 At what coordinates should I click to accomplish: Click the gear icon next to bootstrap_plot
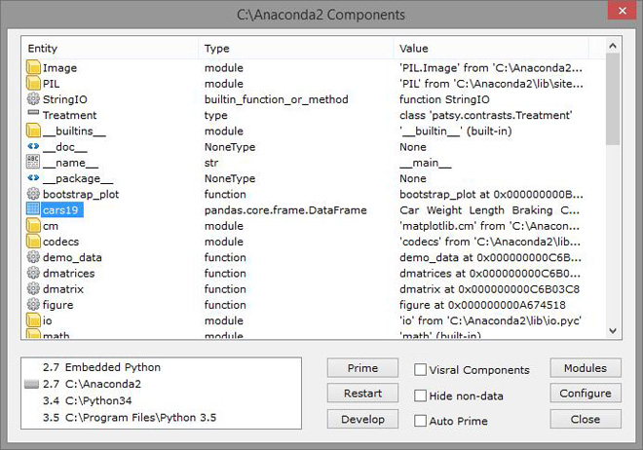[x=33, y=194]
